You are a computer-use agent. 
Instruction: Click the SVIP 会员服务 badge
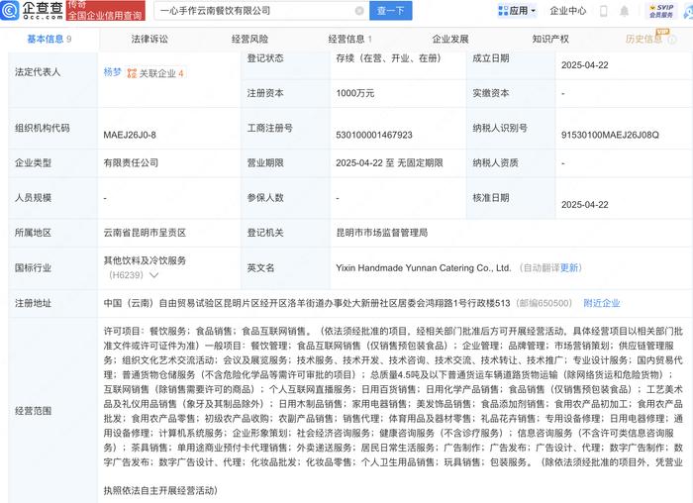coord(660,11)
